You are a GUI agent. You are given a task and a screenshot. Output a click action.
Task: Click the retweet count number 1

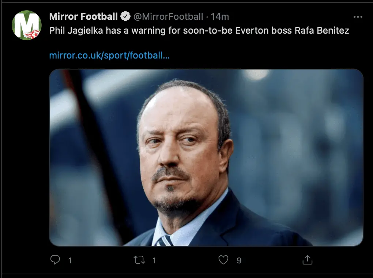[154, 260]
